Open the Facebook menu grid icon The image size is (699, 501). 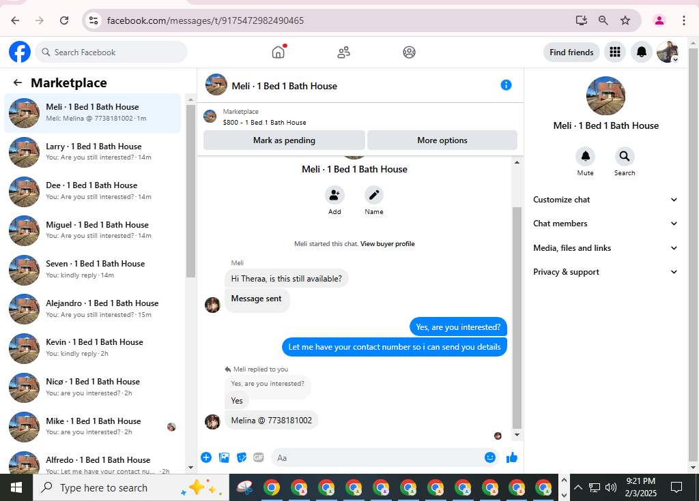(615, 52)
